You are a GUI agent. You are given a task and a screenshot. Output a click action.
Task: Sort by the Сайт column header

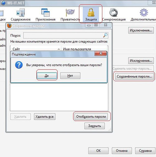click(x=36, y=49)
